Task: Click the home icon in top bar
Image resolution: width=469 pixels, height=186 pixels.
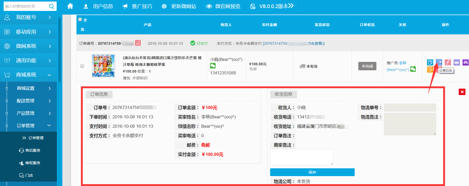Action: point(70,6)
